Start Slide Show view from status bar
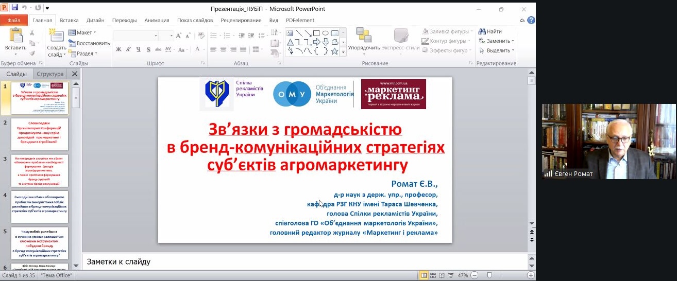Image resolution: width=677 pixels, height=281 pixels. pyautogui.click(x=451, y=275)
